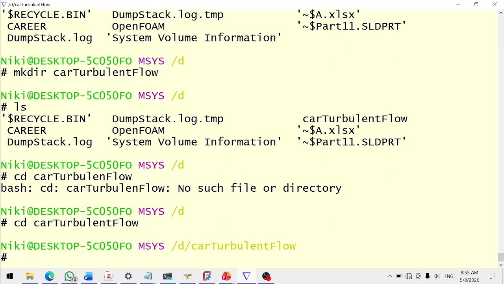Switch to PowerPoint in the taskbar
This screenshot has width=504, height=284.
pyautogui.click(x=226, y=276)
